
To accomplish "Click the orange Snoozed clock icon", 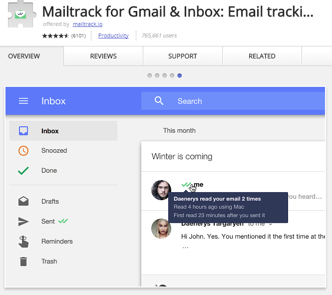I will 23,151.
